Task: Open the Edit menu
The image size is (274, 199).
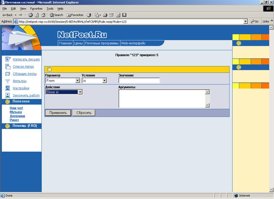Action: tap(13, 9)
